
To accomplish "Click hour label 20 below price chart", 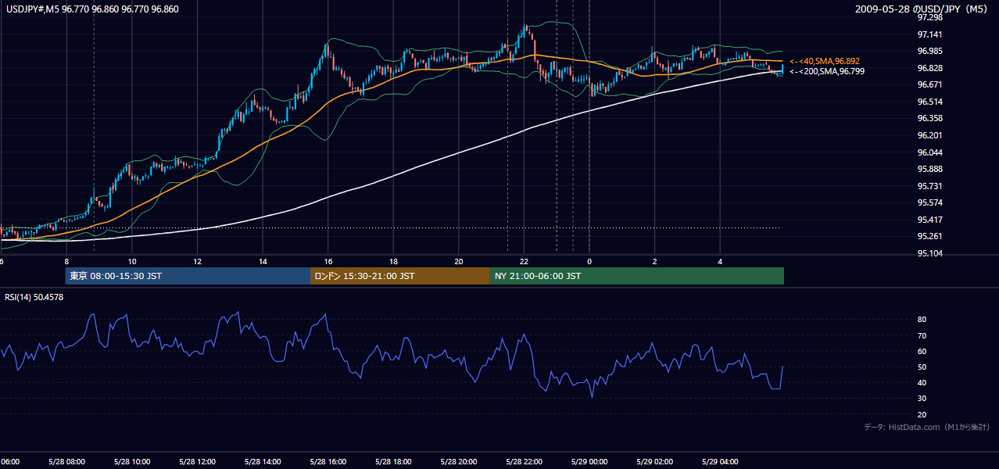I will [x=459, y=261].
